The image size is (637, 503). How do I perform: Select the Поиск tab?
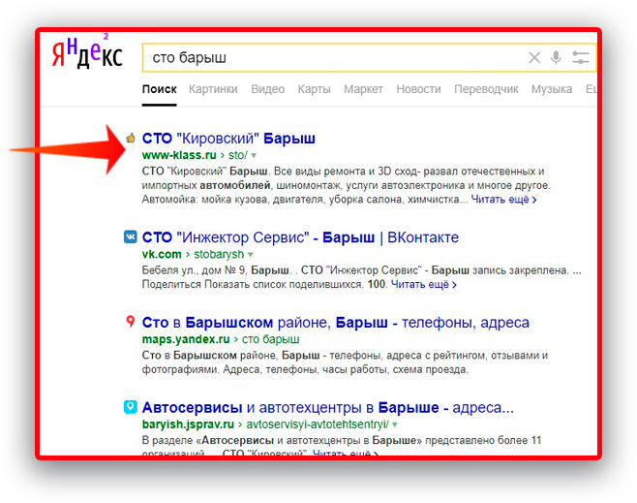tap(159, 89)
